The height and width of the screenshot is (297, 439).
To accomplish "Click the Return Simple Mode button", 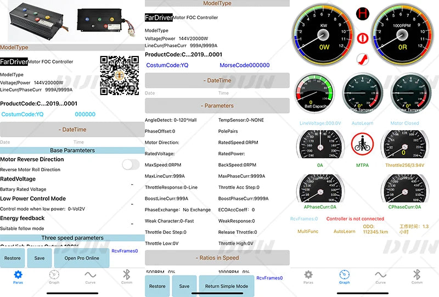I will tap(227, 286).
